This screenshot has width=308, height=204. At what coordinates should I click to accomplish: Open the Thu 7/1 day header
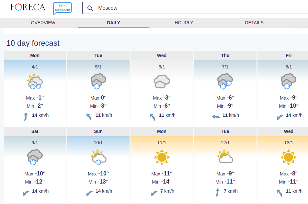225,55
